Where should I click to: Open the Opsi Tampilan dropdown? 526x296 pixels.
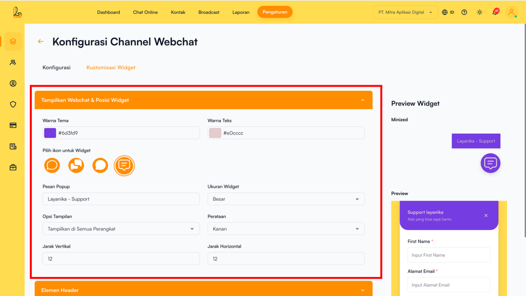121,229
